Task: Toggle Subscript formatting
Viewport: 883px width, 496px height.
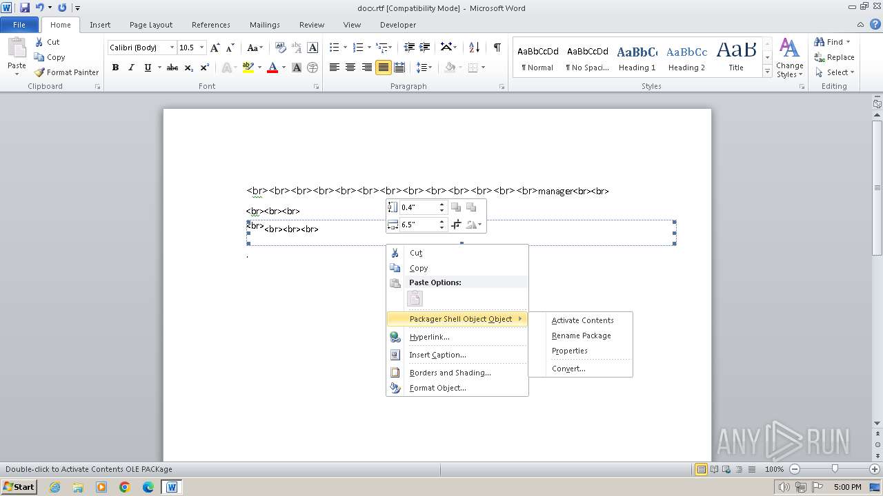Action: 189,68
